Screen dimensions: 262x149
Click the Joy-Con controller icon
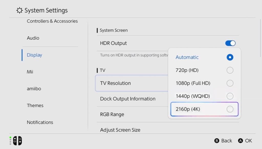[x=17, y=141]
